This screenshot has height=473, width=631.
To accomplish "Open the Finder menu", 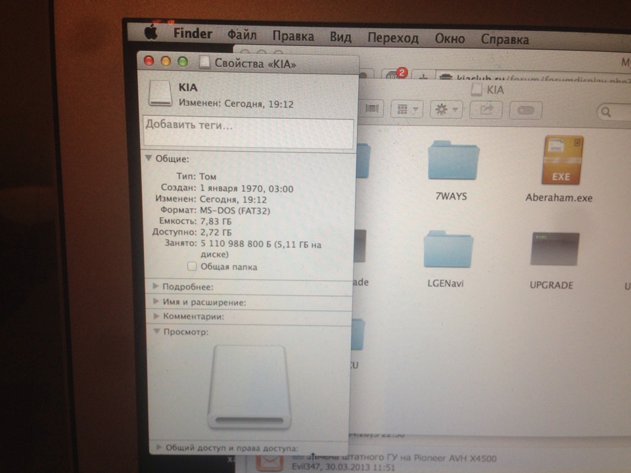I will [x=193, y=34].
